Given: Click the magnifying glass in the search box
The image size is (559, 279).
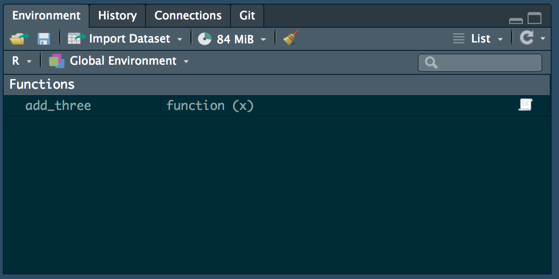Looking at the screenshot, I should pos(431,62).
